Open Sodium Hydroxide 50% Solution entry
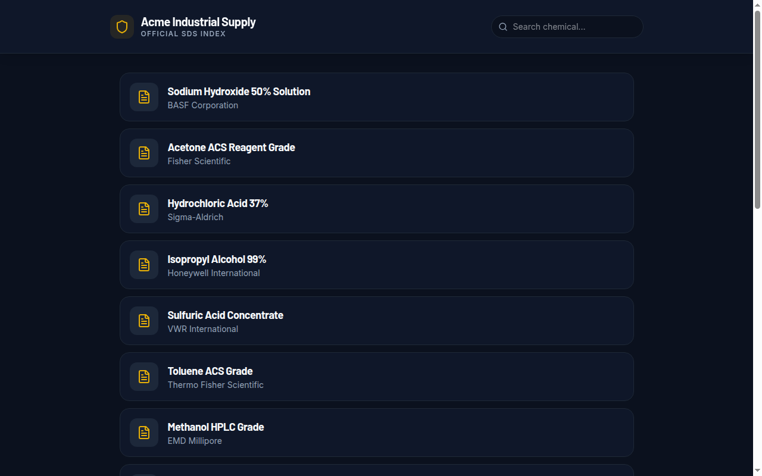Image resolution: width=762 pixels, height=476 pixels. [239, 92]
